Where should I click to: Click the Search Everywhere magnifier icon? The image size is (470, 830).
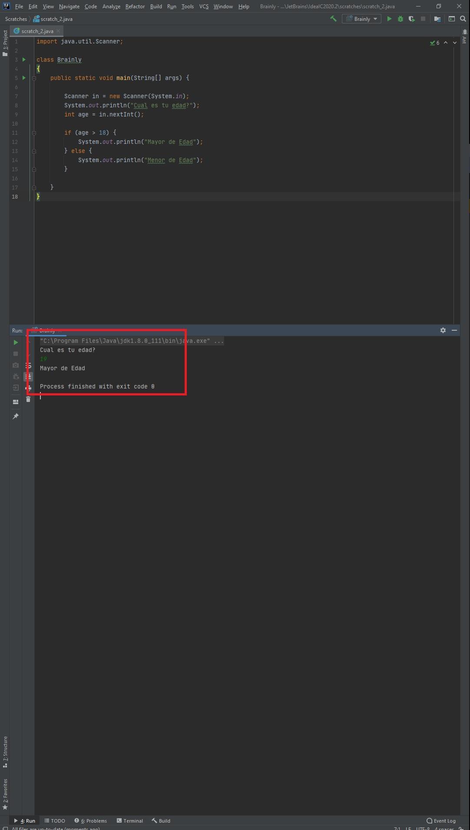click(x=463, y=19)
